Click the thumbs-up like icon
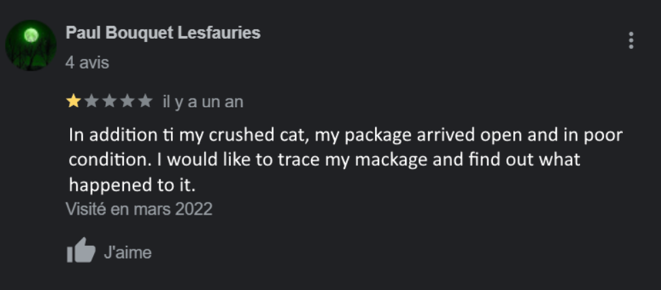Viewport: 661px width, 290px height. tap(81, 251)
